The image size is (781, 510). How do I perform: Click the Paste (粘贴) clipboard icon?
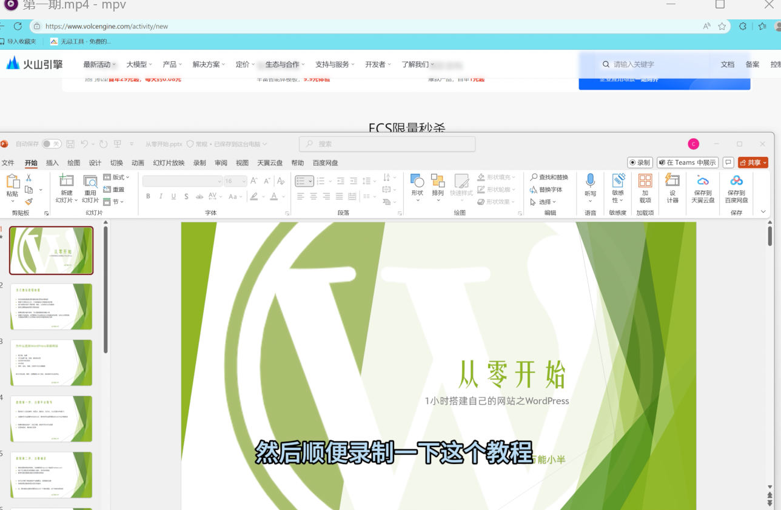12,180
